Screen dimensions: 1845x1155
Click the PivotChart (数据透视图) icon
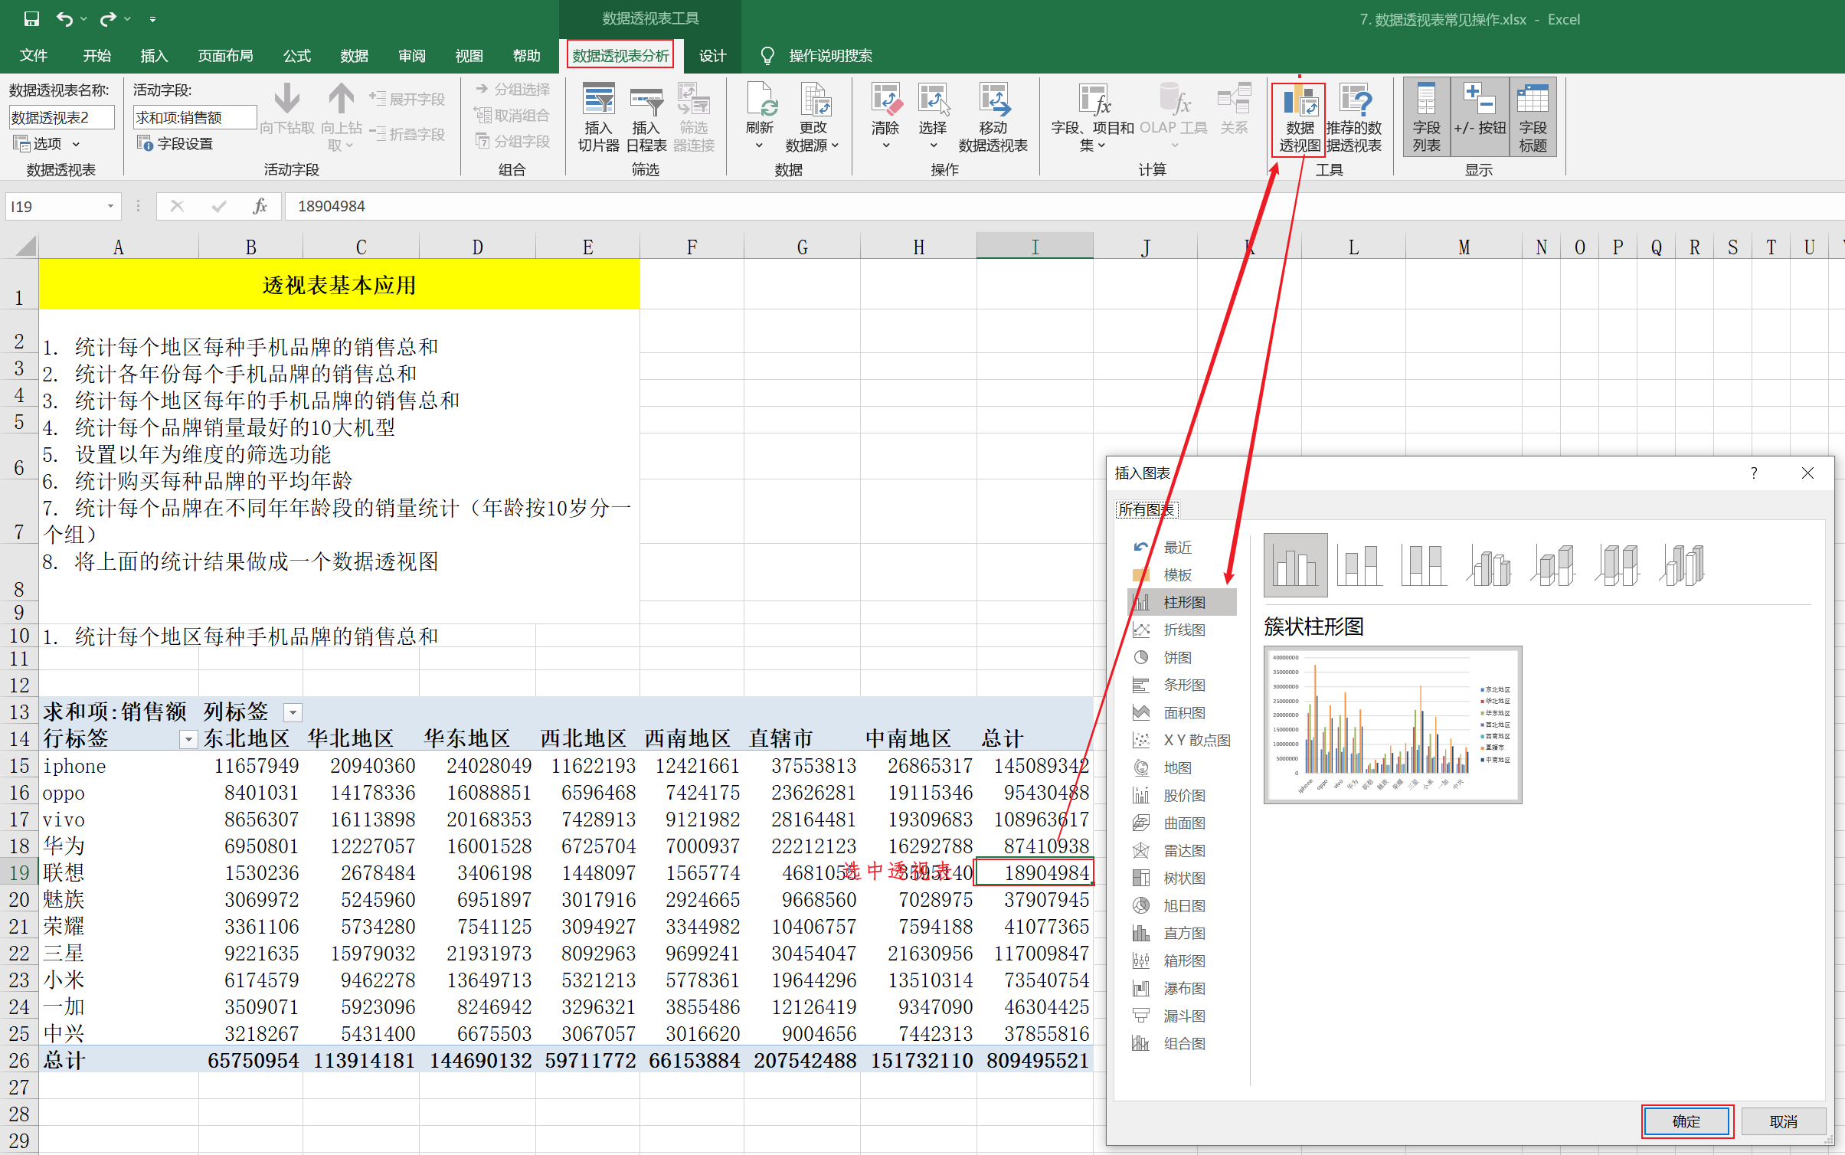1299,119
